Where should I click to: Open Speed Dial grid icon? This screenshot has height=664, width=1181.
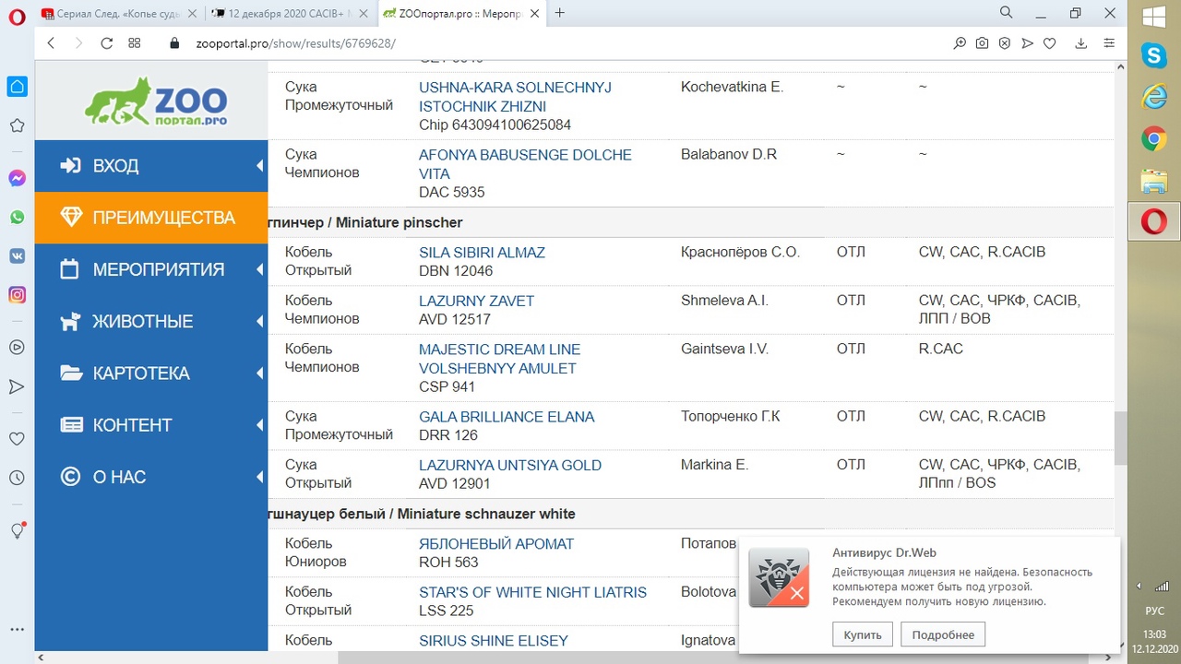135,43
